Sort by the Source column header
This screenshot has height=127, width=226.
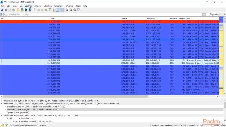point(133,18)
